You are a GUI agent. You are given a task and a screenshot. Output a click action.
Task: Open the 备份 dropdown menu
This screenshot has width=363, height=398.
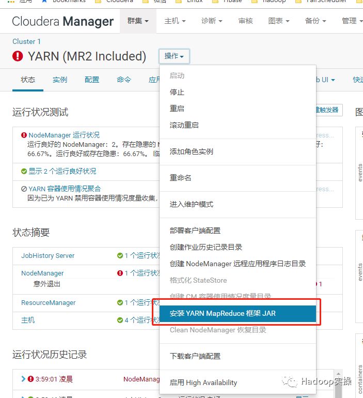pos(315,21)
